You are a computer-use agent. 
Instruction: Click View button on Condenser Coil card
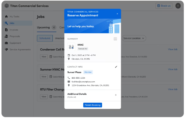click(x=44, y=57)
